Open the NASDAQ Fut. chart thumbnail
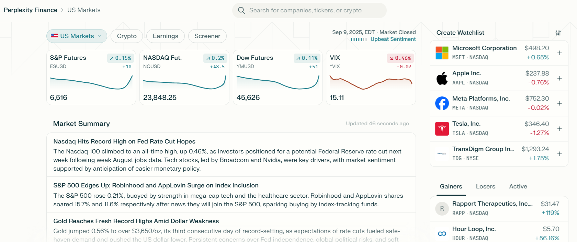The height and width of the screenshot is (242, 577). coord(184,82)
